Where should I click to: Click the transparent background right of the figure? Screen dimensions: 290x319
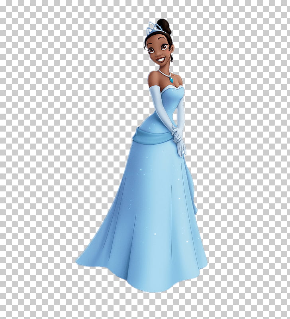[247, 159]
